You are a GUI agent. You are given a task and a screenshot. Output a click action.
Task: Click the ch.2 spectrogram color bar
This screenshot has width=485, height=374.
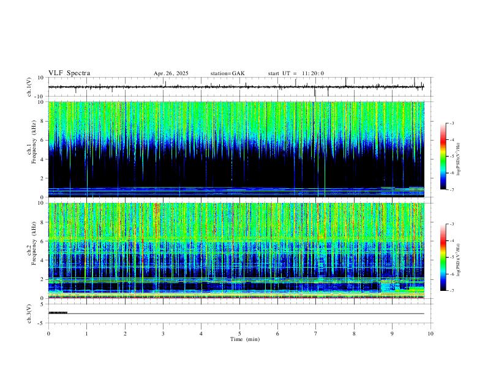click(443, 257)
